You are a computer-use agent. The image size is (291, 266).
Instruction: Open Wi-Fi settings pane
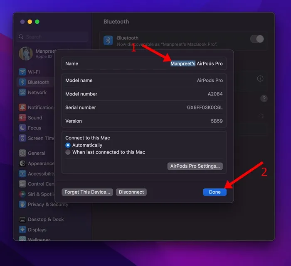click(34, 72)
